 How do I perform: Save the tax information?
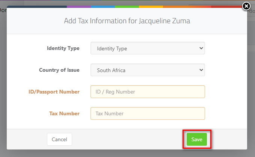tap(197, 139)
